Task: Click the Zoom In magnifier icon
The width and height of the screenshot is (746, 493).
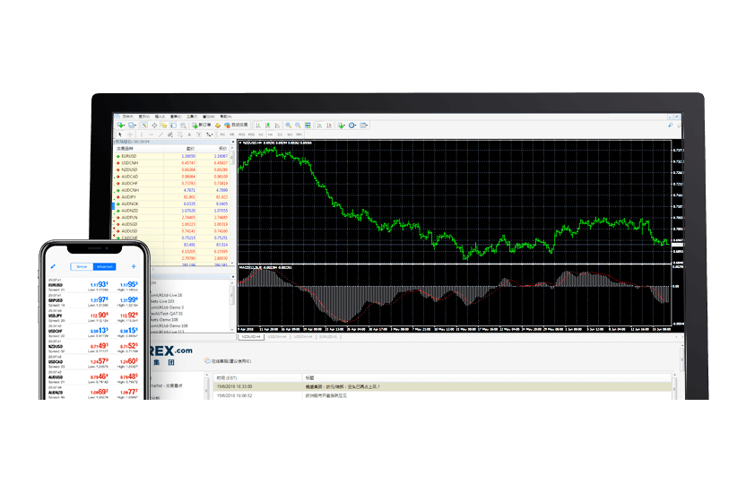Action: [x=289, y=125]
